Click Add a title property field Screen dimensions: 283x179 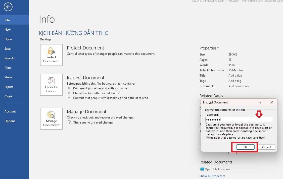[x=235, y=76]
